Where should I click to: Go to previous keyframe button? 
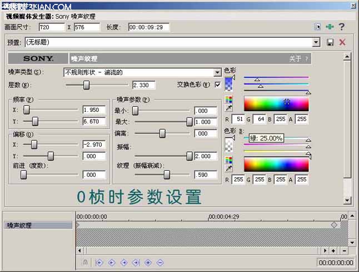pos(112,263)
